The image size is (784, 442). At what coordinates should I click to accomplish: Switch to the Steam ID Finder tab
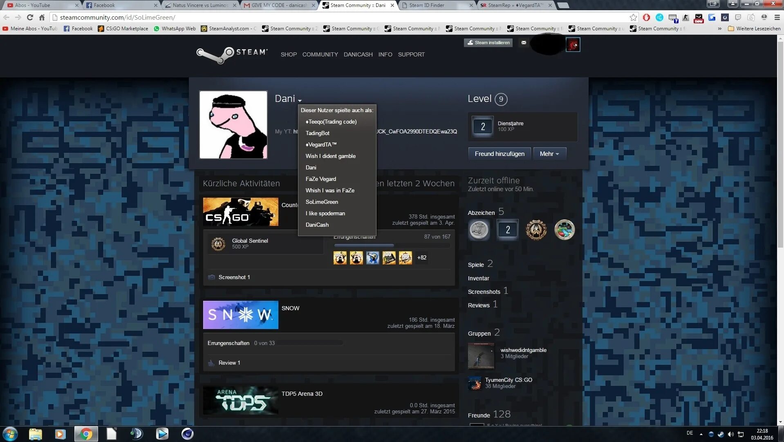pyautogui.click(x=437, y=5)
